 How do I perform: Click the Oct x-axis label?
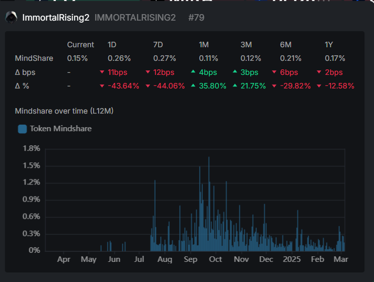pyautogui.click(x=215, y=259)
